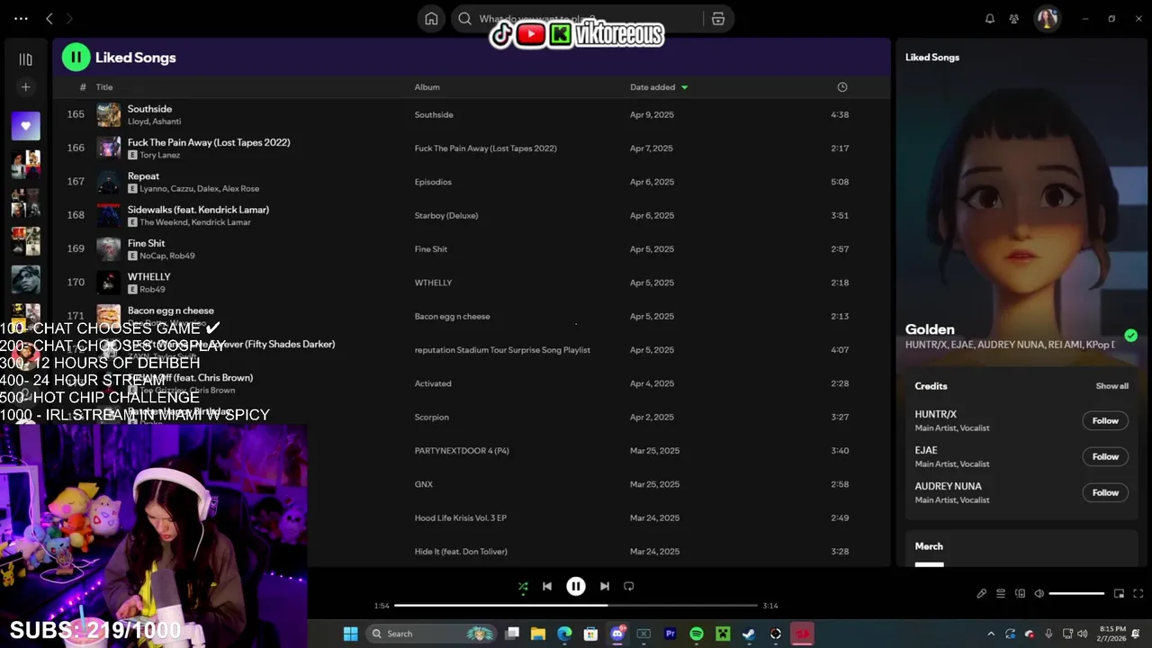
Task: Click the Windows Start button
Action: pos(350,634)
